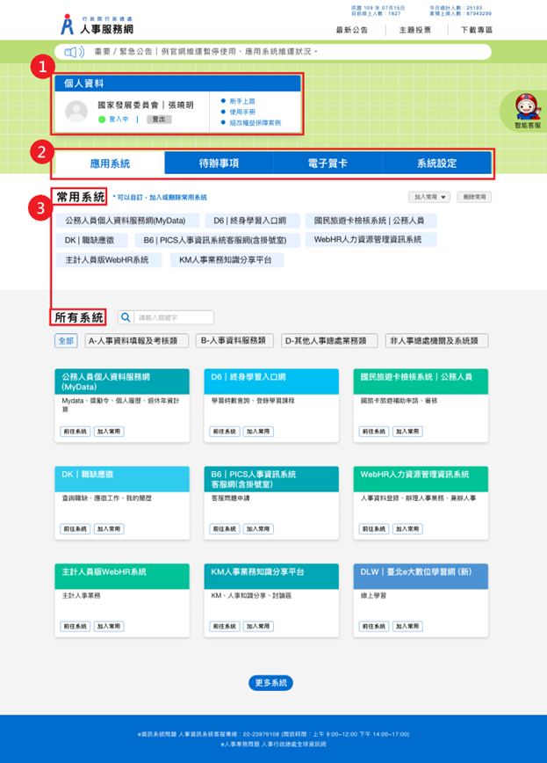
Task: Open the 智能客服 chatbot mascot
Action: coord(528,109)
